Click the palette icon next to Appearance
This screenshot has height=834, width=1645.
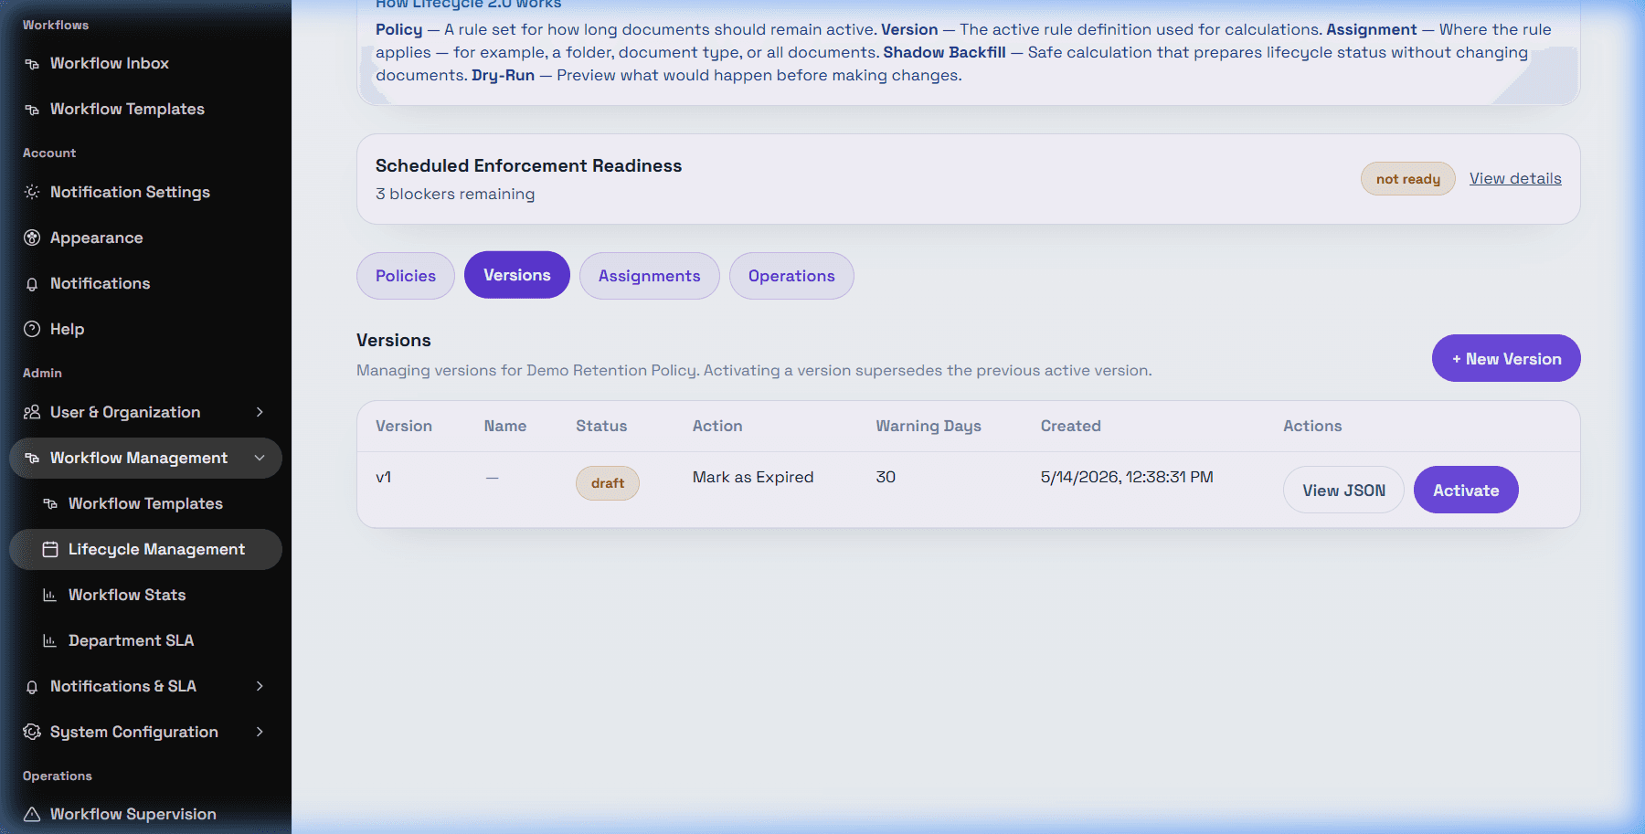pos(32,238)
